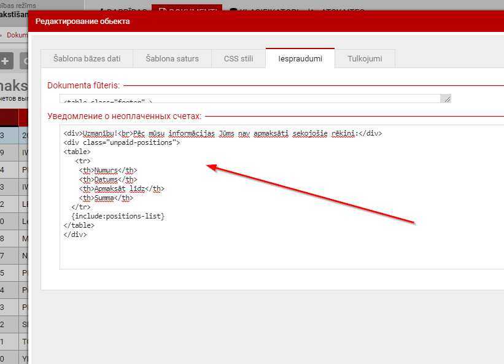Click inside the Dokumenta fūteris text area

point(246,99)
